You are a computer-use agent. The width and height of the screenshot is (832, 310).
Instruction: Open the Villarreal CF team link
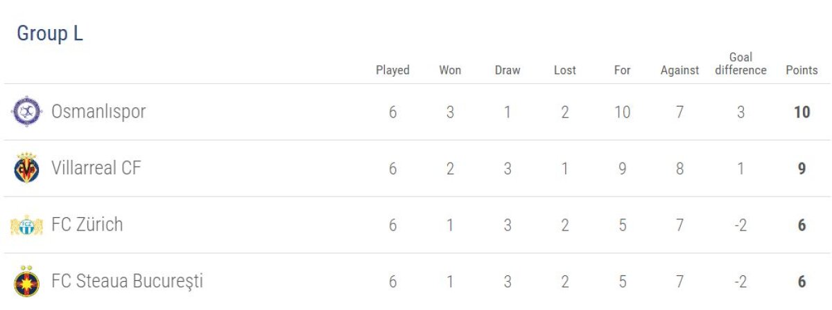pos(96,168)
